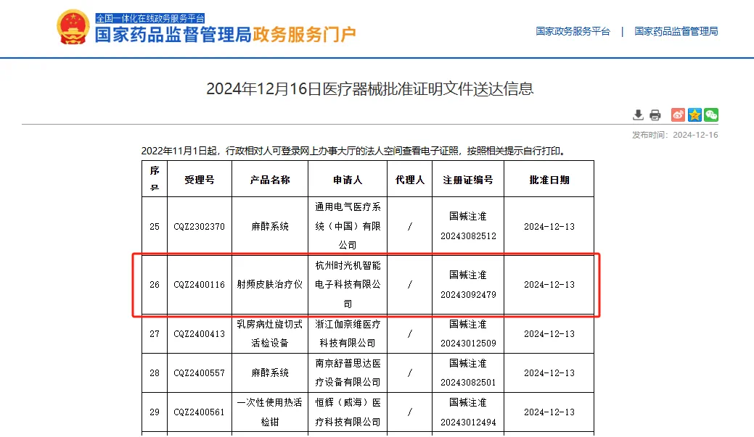Click registration number 国械注准20243082512
The height and width of the screenshot is (437, 754).
[x=468, y=226]
